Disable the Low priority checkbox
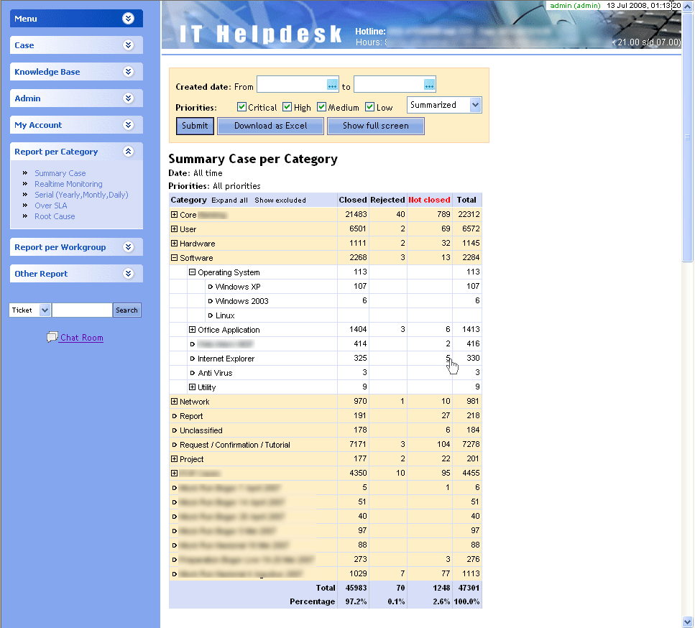Image resolution: width=695 pixels, height=628 pixels. [x=370, y=107]
